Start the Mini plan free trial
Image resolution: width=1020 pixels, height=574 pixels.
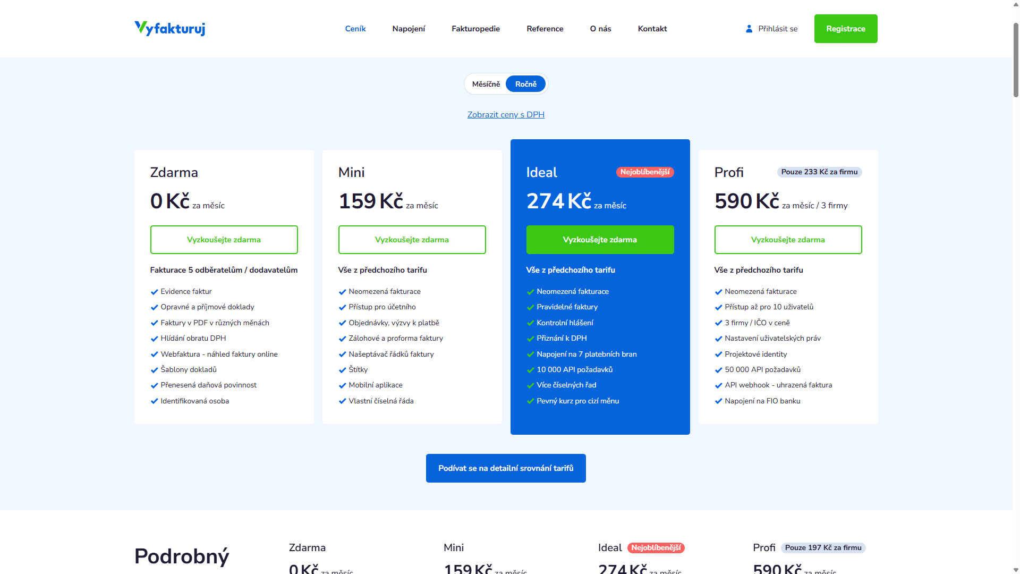pyautogui.click(x=412, y=240)
